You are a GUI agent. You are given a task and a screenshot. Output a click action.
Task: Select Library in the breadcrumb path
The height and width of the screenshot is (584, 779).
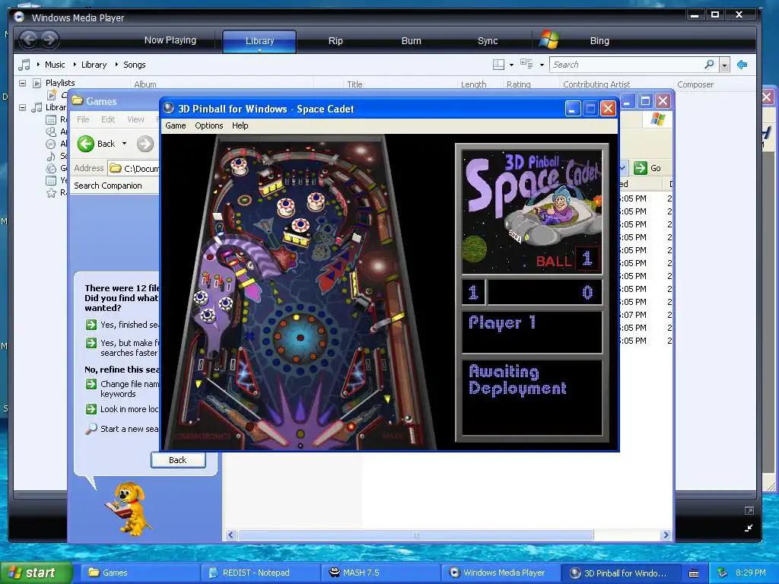pyautogui.click(x=94, y=65)
